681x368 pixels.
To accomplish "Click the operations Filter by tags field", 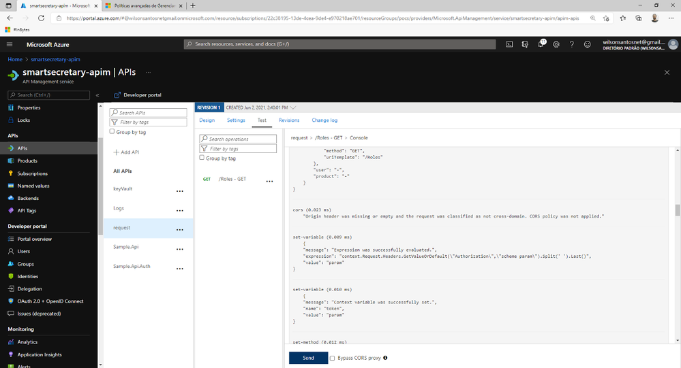I will tap(238, 149).
